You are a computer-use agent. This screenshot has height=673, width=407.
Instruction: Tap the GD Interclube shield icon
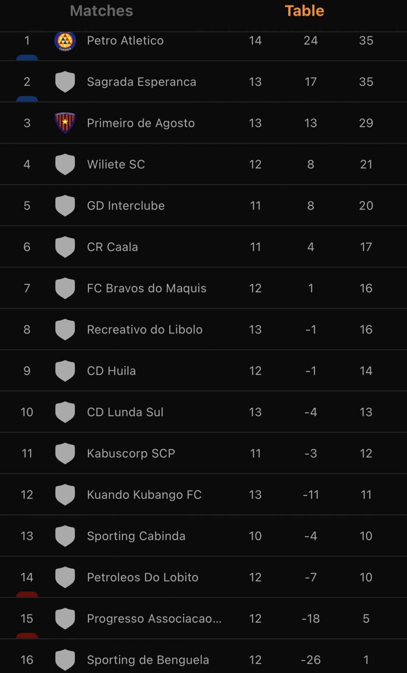65,205
